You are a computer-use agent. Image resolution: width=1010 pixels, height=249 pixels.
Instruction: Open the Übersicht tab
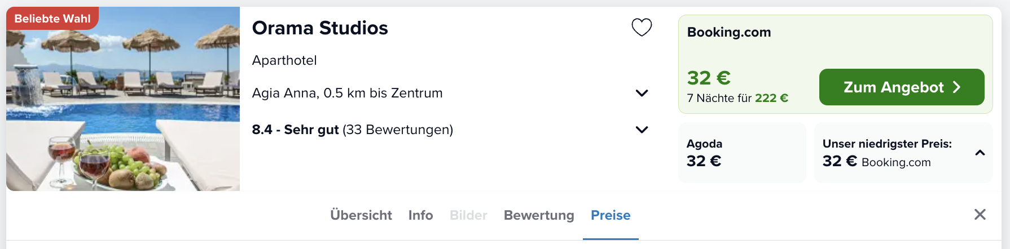point(361,215)
